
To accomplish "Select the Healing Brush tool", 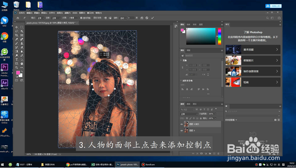I will [x=22, y=39].
